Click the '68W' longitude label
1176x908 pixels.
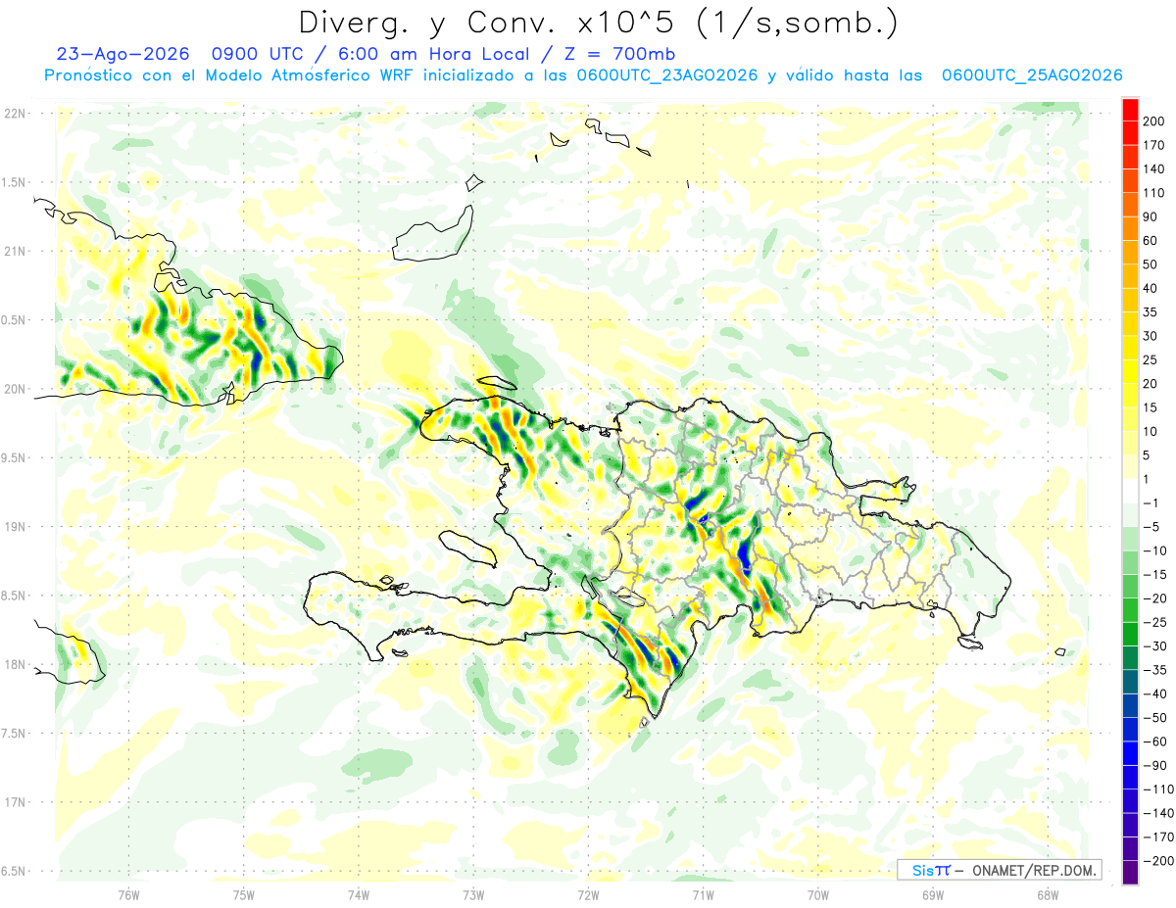click(1048, 894)
